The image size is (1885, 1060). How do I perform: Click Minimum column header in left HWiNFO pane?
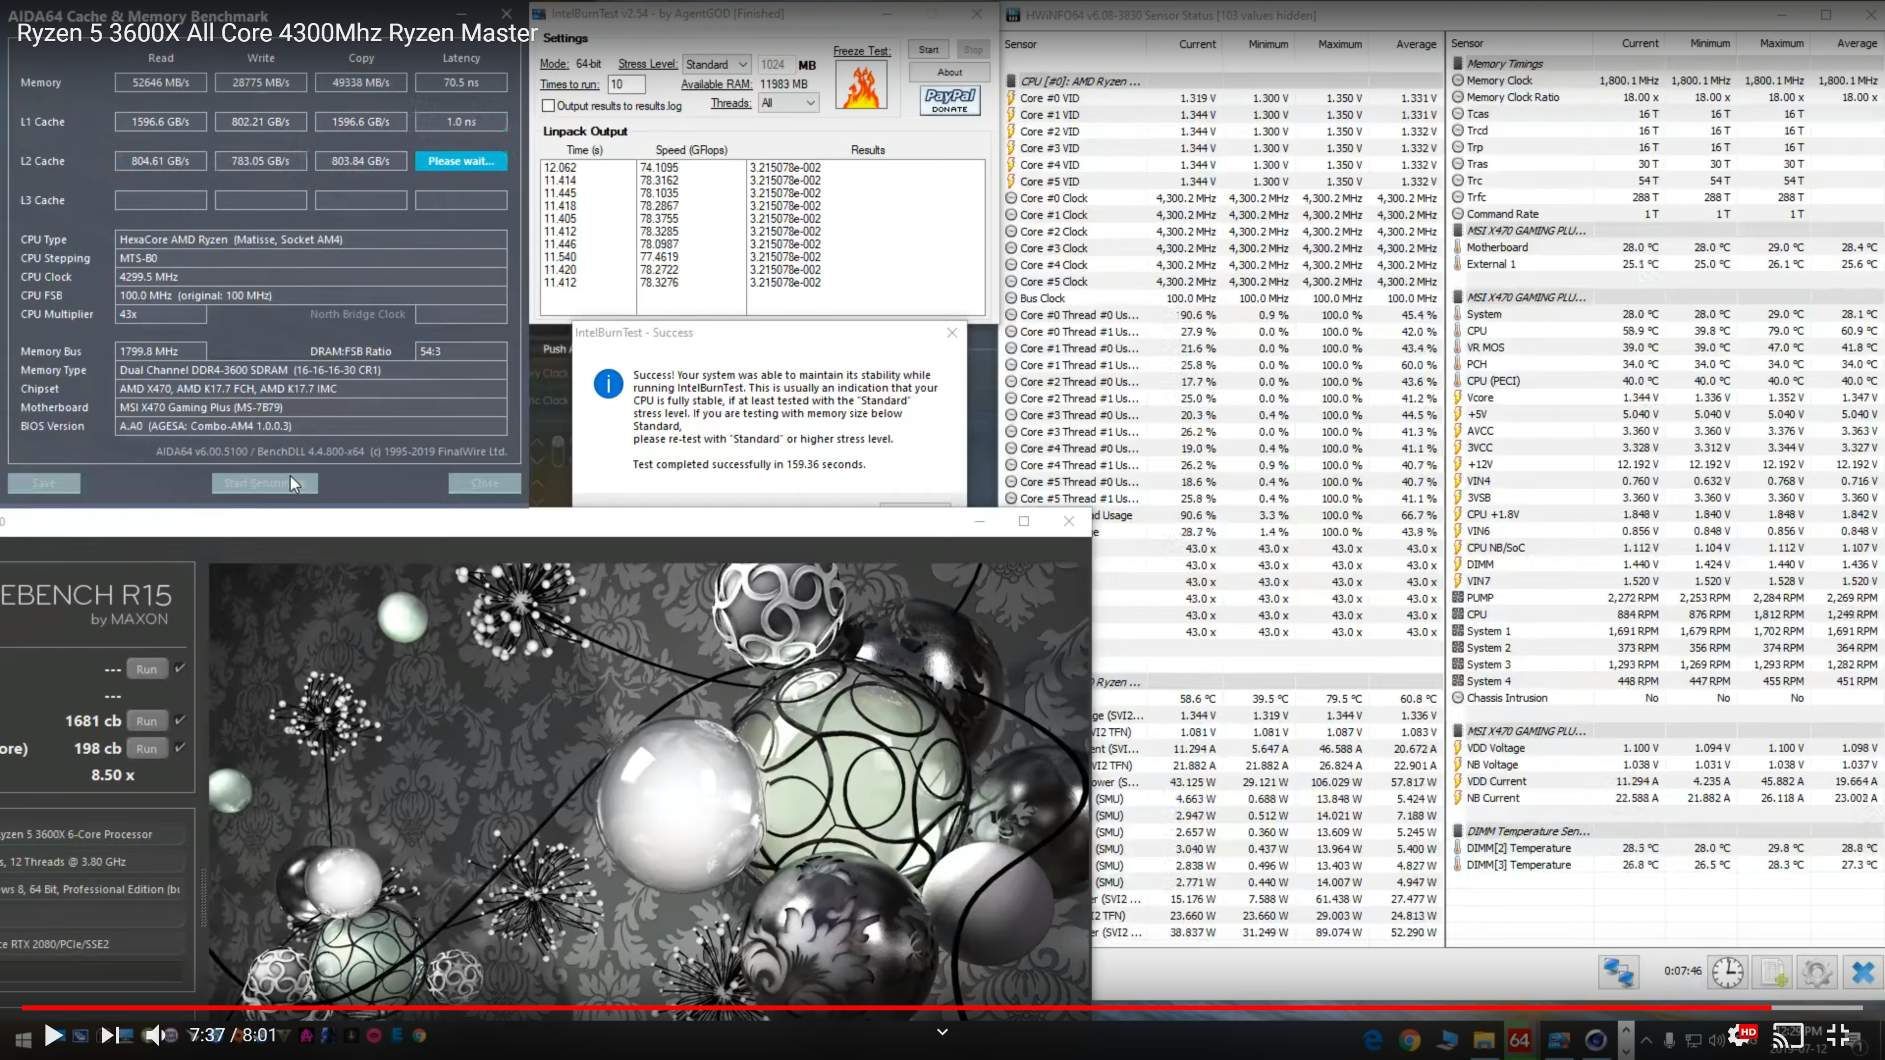click(x=1268, y=44)
